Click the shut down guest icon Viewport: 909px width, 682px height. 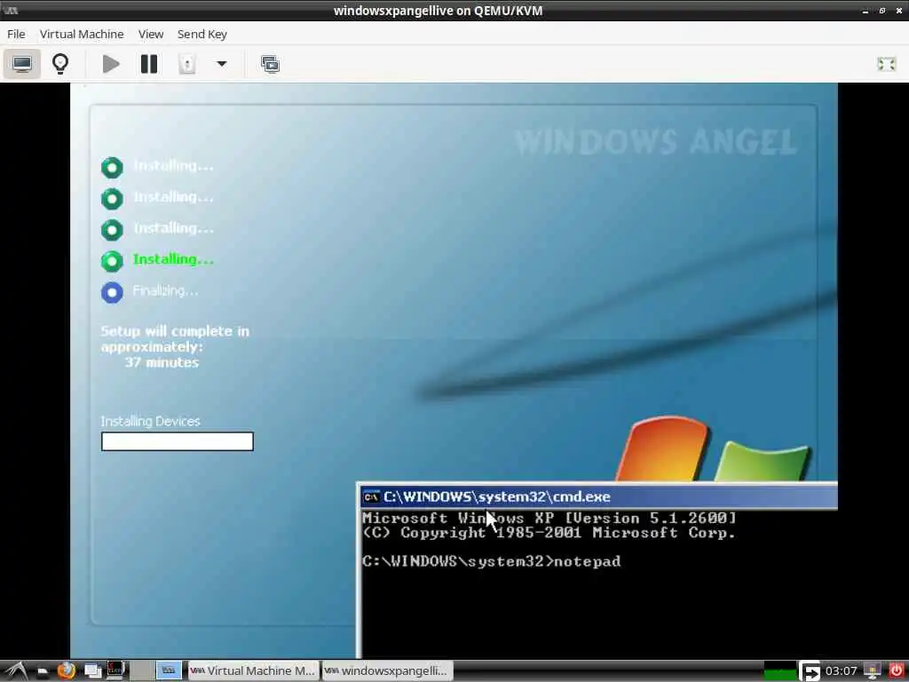pos(186,64)
